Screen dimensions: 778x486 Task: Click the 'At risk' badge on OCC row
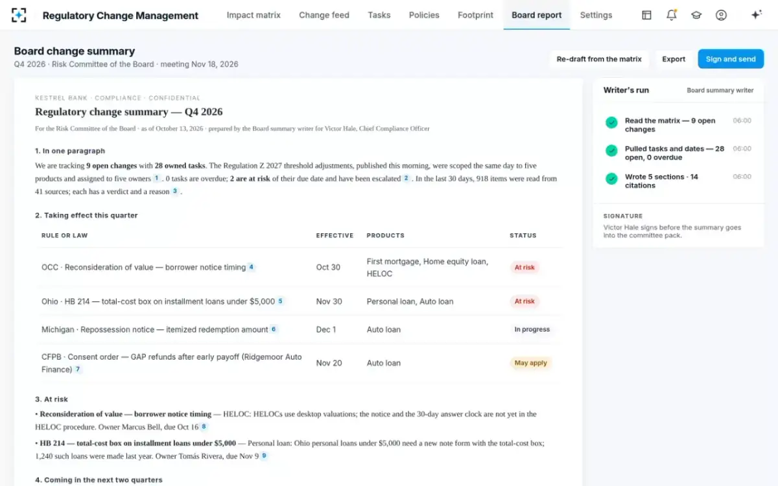coord(525,267)
